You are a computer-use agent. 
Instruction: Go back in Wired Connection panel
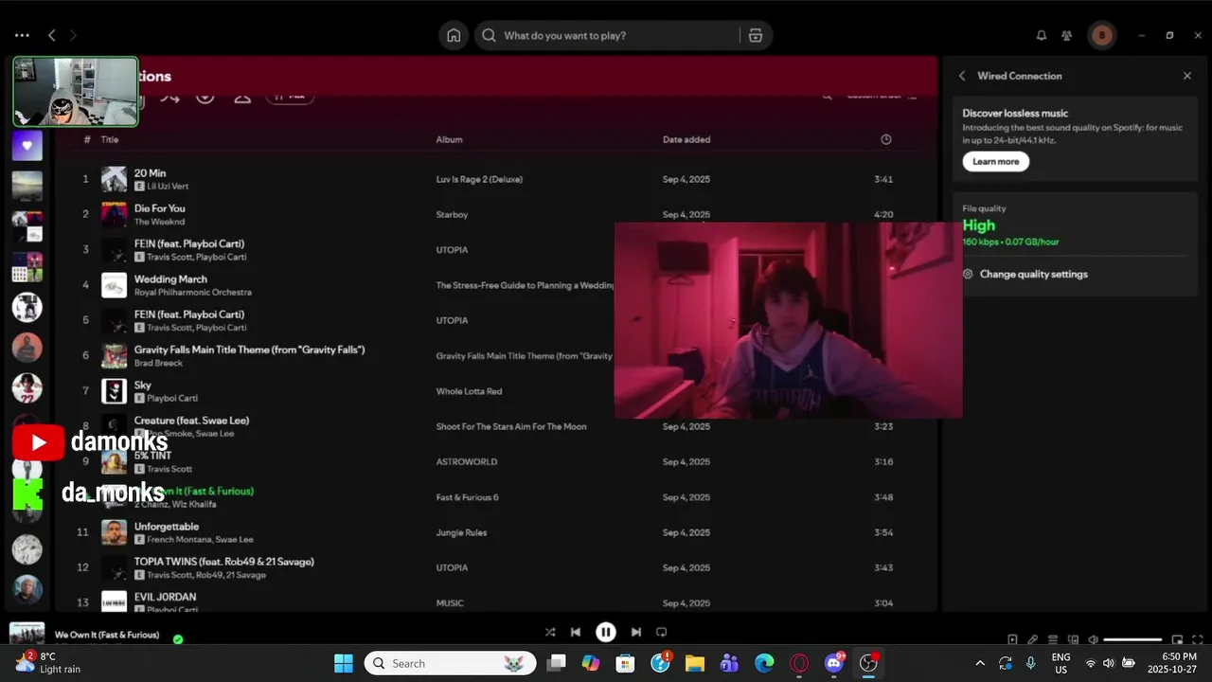click(962, 76)
